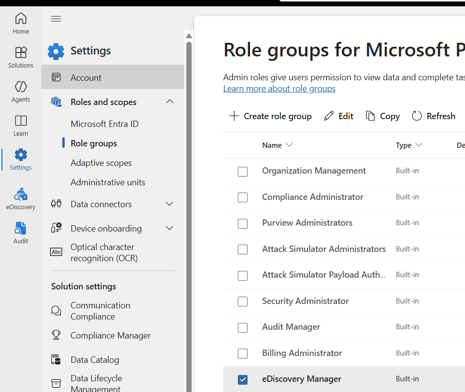Click the navigation pane scrollbar thumb
Viewport: 465px width, 392px height.
coord(189,216)
